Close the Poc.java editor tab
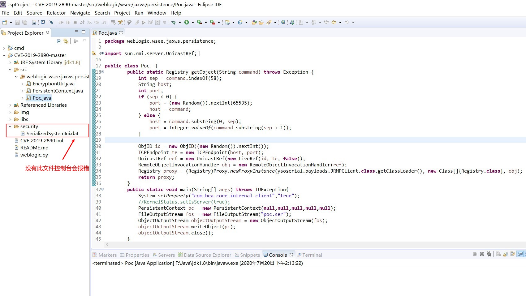 (x=121, y=32)
